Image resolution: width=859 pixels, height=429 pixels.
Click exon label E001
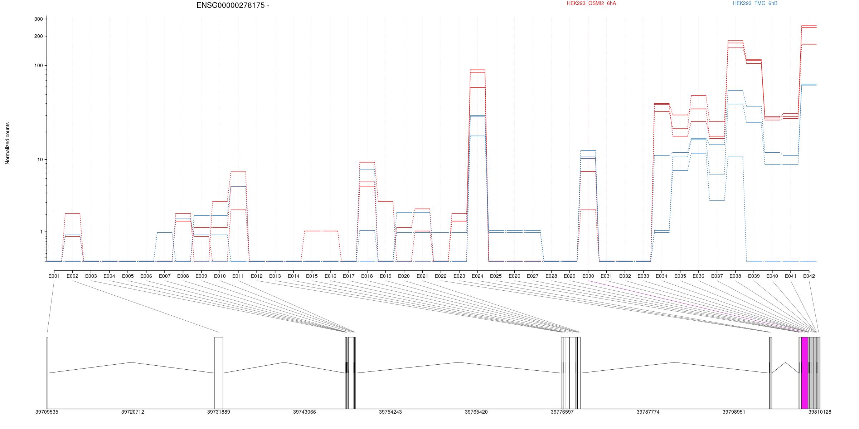coord(54,276)
